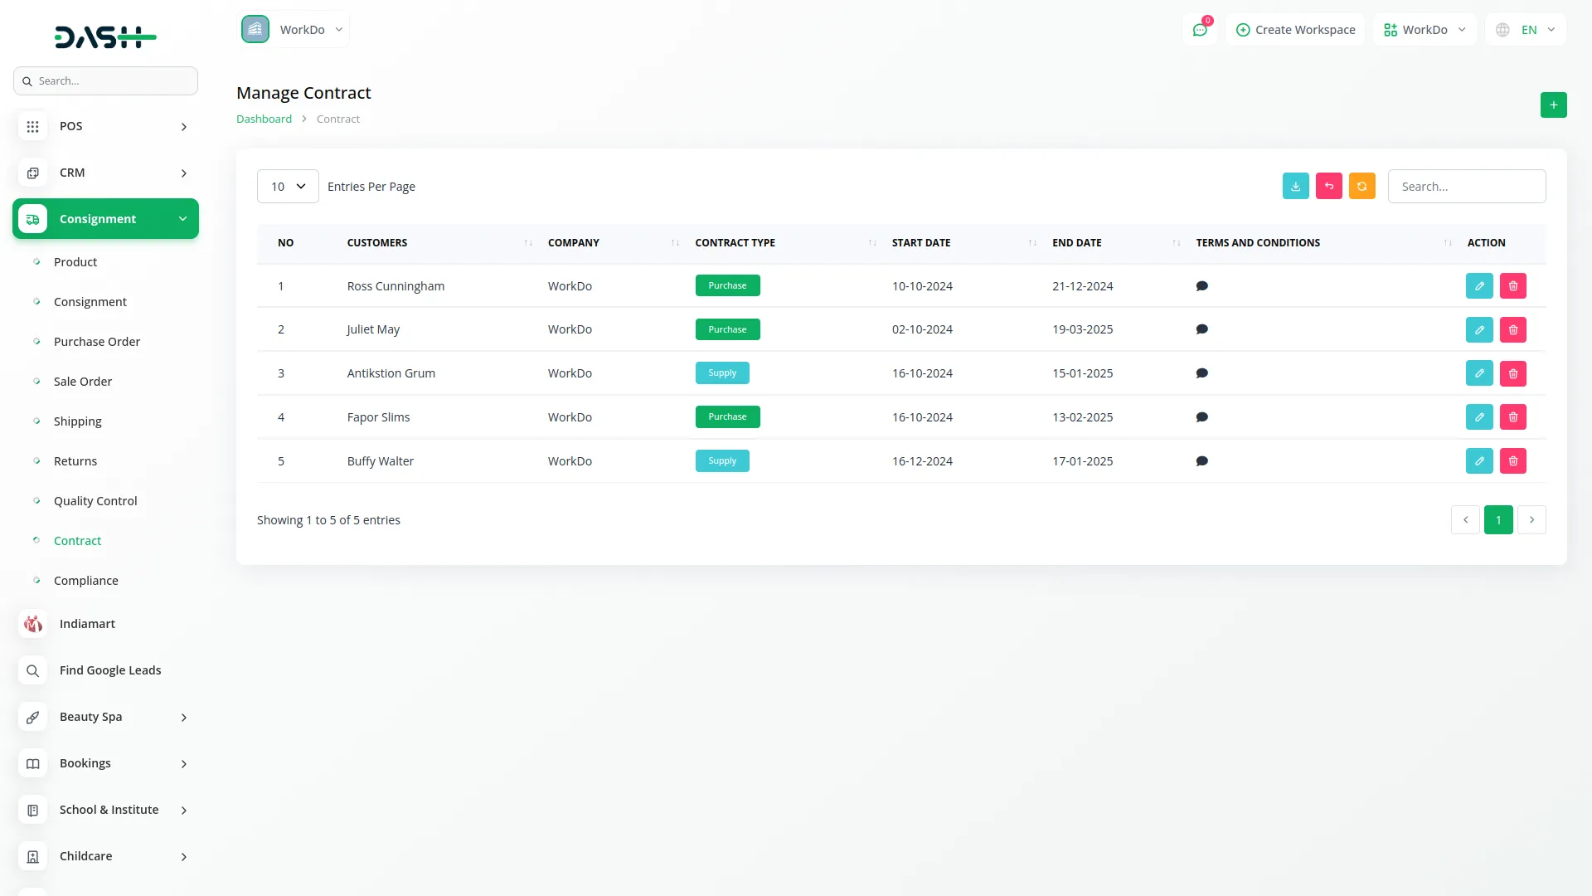Click the teal download export icon
Image resolution: width=1592 pixels, height=896 pixels.
[x=1295, y=187]
